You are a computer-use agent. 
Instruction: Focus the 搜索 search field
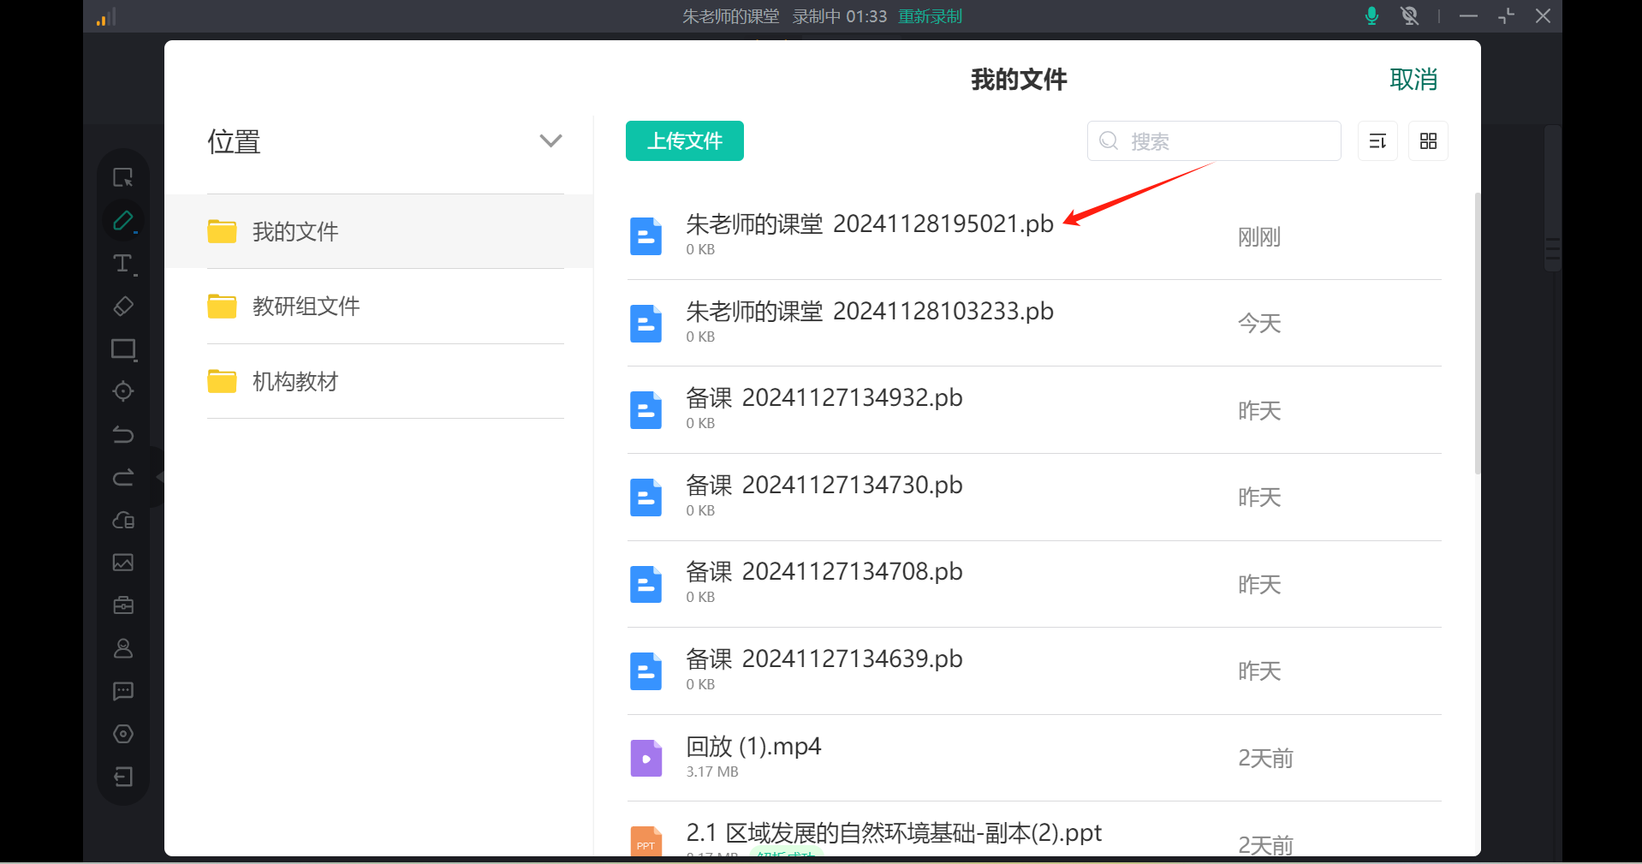[x=1214, y=140]
